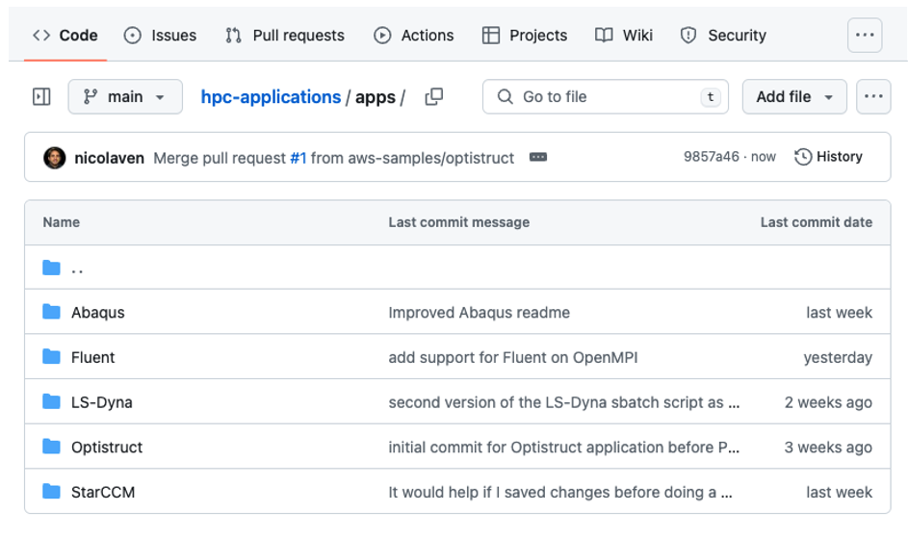Open the LS-Dyna folder
This screenshot has height=538, width=908.
point(101,402)
